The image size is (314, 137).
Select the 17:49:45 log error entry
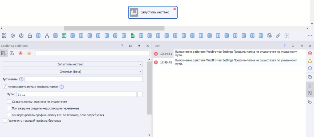[x=229, y=62]
